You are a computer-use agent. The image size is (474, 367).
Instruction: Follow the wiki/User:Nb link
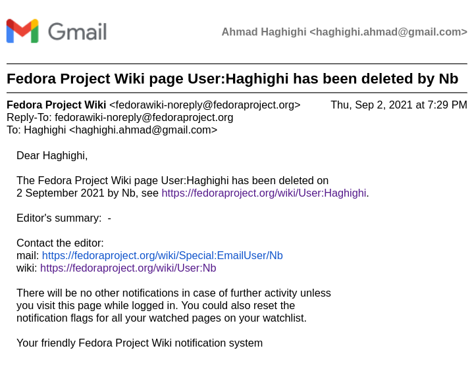click(128, 268)
